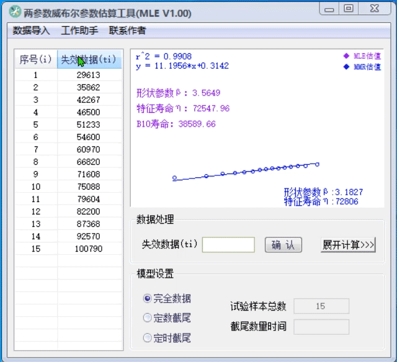Open the 数据导入 menu

click(x=32, y=30)
